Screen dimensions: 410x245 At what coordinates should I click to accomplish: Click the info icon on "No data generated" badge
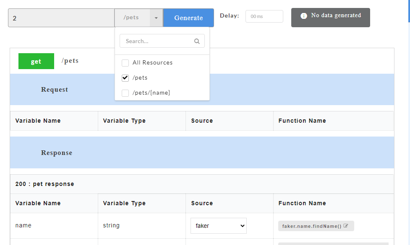pyautogui.click(x=303, y=15)
